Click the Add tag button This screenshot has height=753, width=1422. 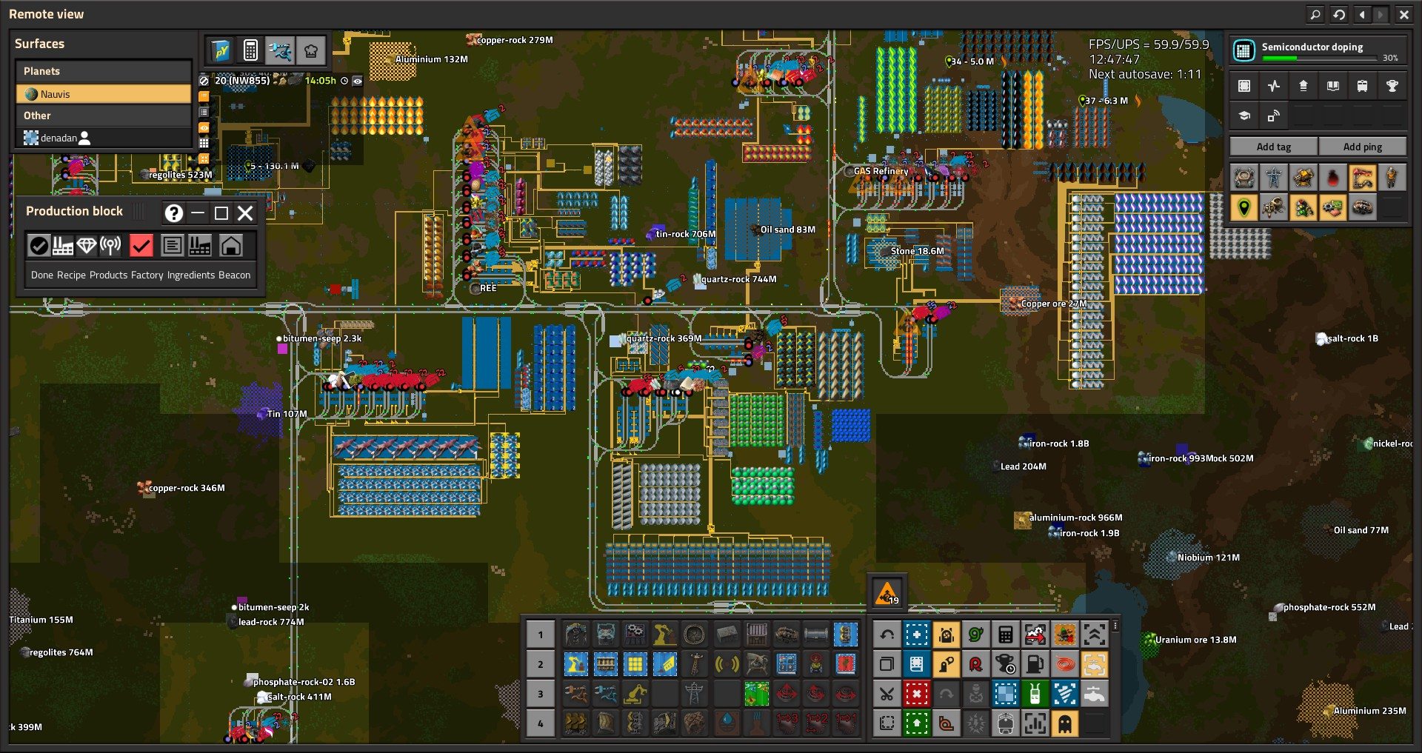point(1274,147)
